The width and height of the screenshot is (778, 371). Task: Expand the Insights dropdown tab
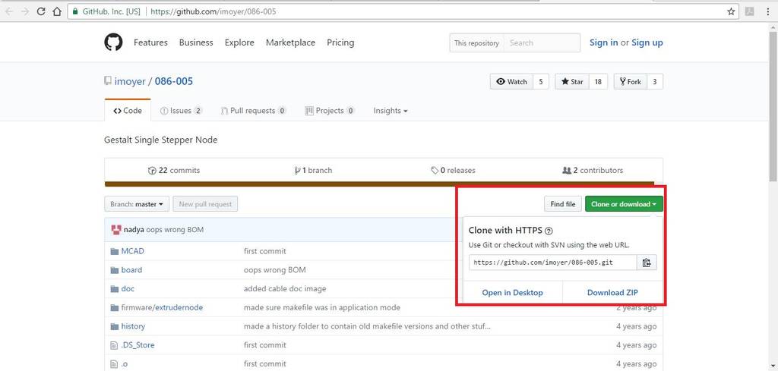391,111
